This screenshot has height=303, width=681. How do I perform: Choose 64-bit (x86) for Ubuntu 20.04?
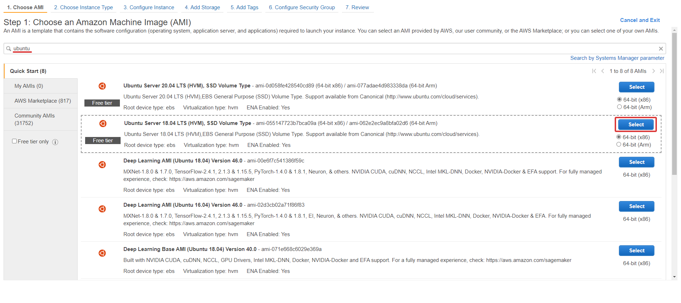(619, 99)
